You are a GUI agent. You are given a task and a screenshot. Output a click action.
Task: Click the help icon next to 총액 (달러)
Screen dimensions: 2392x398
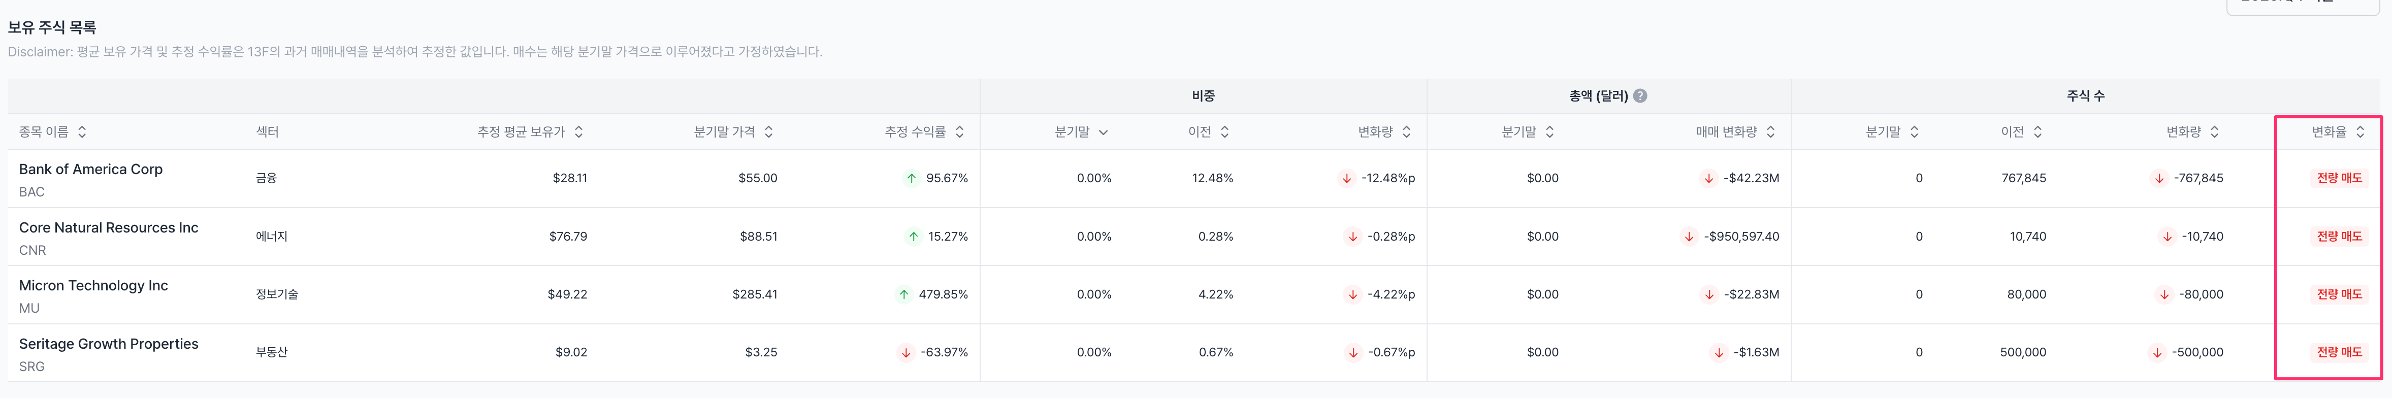coord(1640,95)
